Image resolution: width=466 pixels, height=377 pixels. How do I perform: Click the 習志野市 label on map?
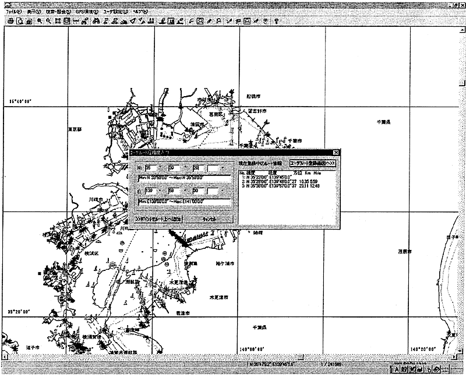click(x=257, y=111)
